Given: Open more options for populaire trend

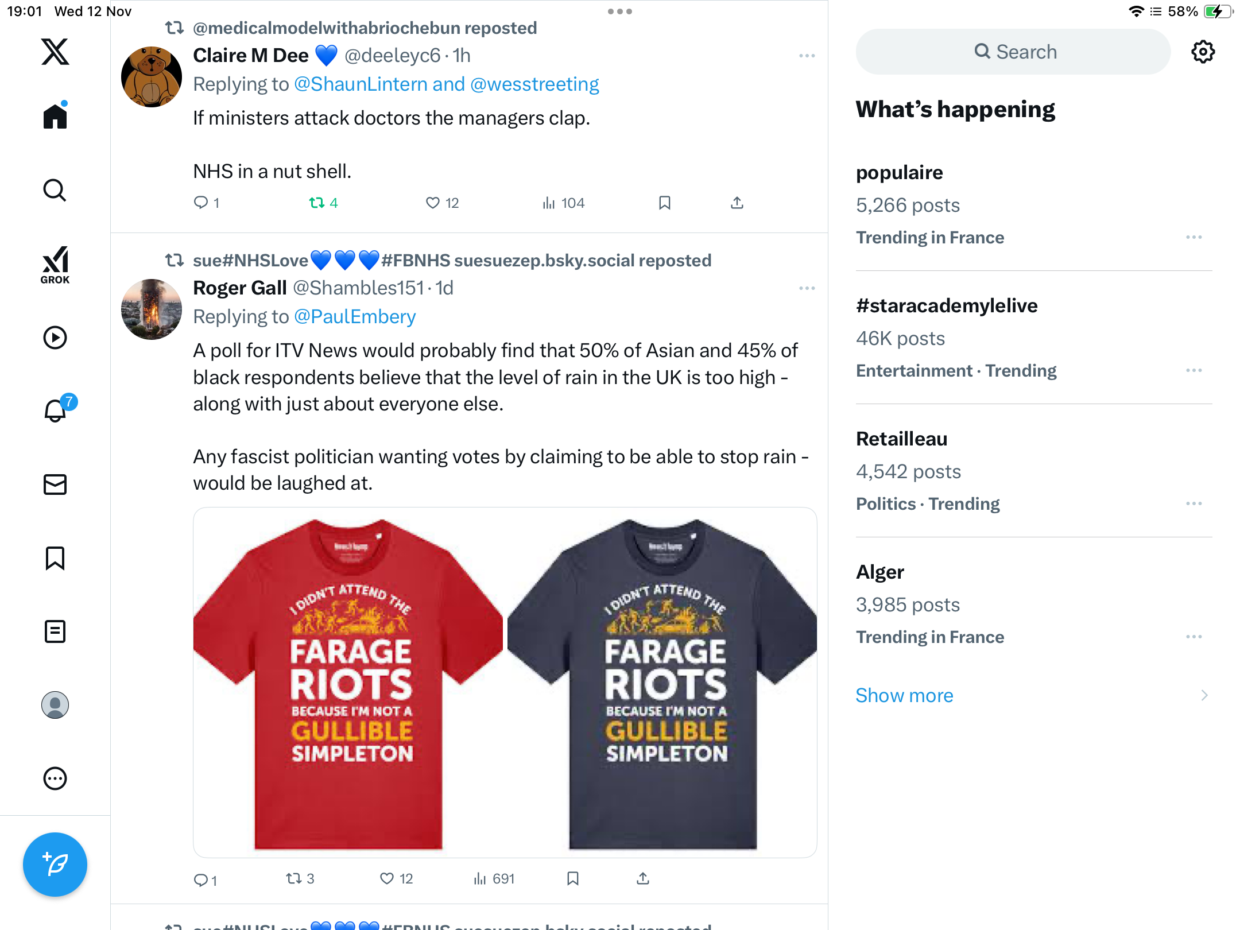Looking at the screenshot, I should (1193, 237).
